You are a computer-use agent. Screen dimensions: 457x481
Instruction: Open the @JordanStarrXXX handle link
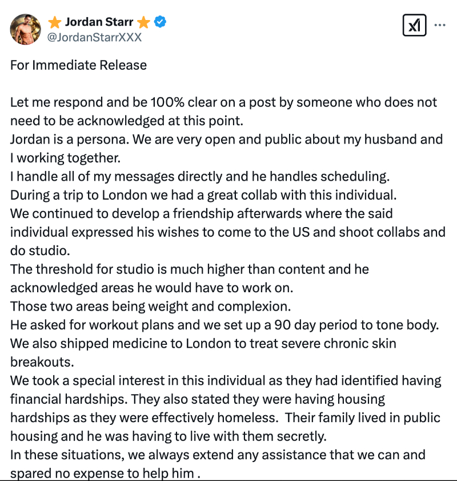tap(95, 38)
